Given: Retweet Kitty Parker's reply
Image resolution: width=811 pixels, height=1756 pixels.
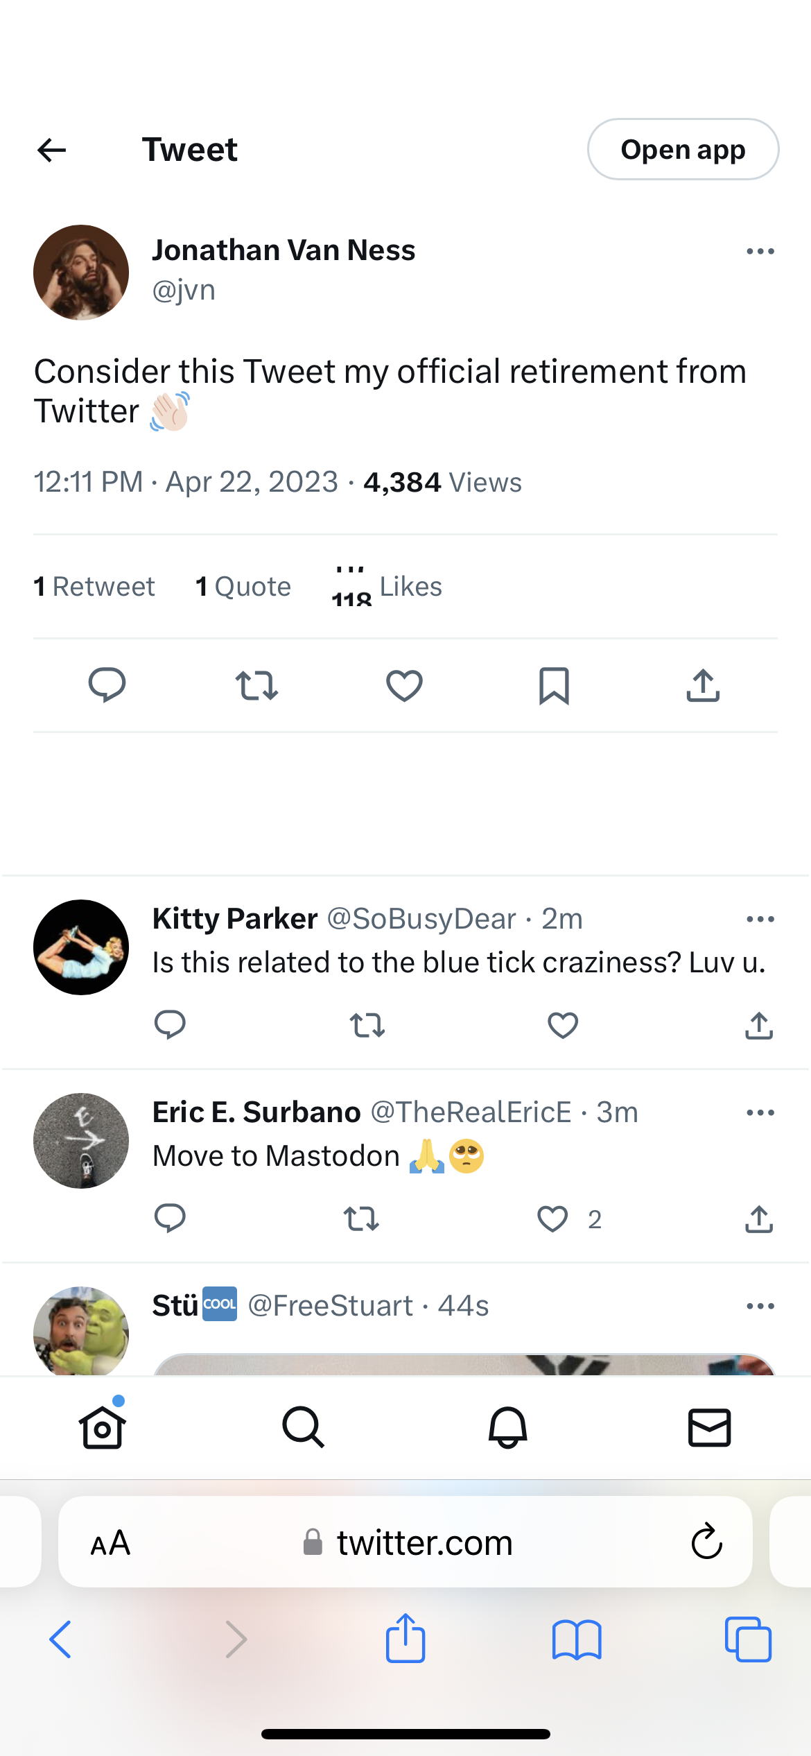Looking at the screenshot, I should pos(367,1025).
